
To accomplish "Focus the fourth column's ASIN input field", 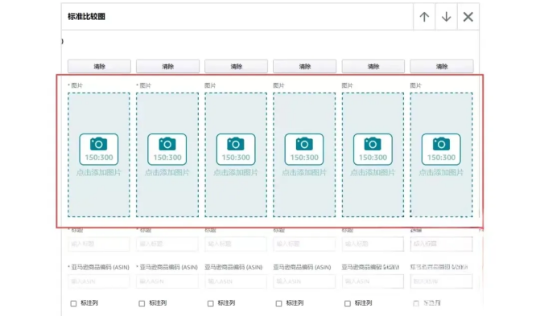I will pos(304,281).
